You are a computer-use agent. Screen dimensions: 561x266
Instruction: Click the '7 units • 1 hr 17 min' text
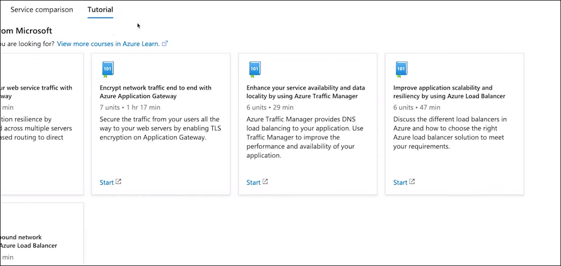(x=130, y=108)
